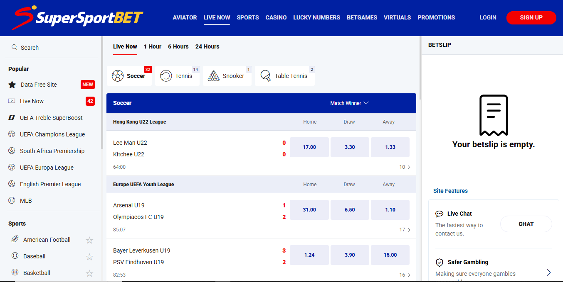Expand the Arsenal U19 match markets
This screenshot has height=282, width=563.
(x=405, y=229)
